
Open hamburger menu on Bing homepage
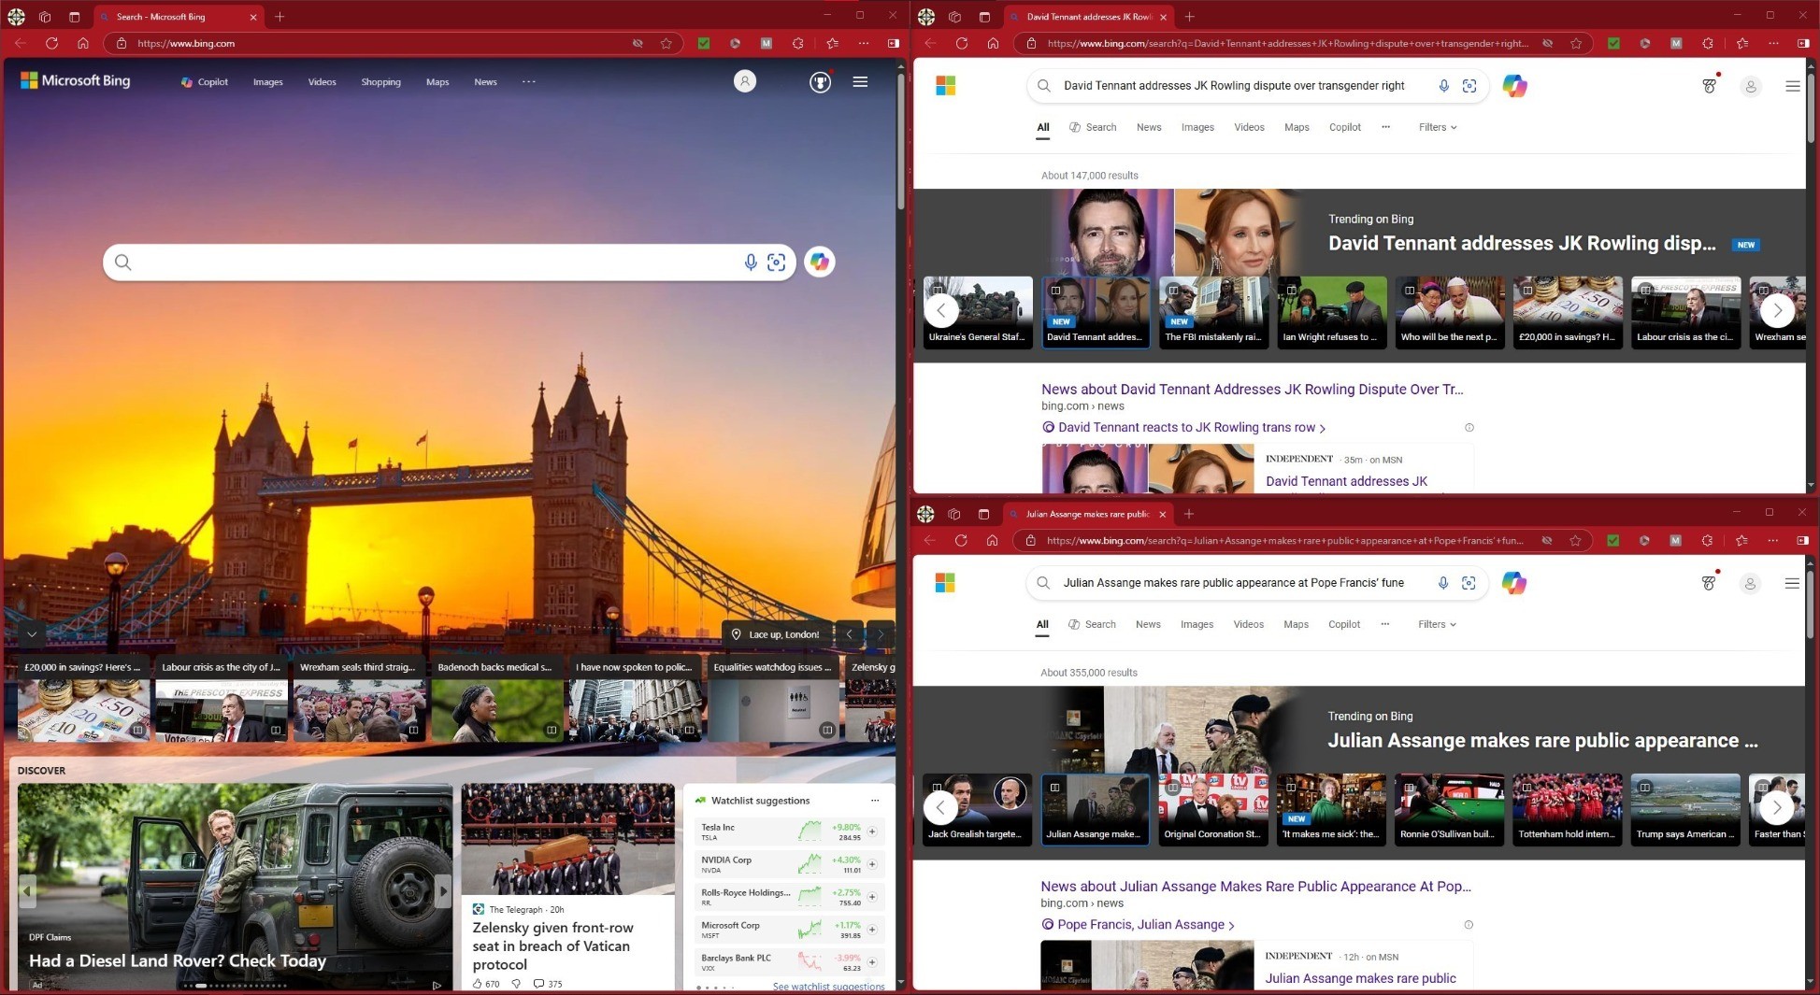coord(860,82)
